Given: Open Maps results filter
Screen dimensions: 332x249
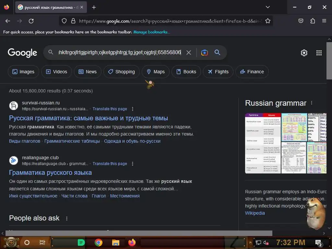Looking at the screenshot, I should click(156, 72).
